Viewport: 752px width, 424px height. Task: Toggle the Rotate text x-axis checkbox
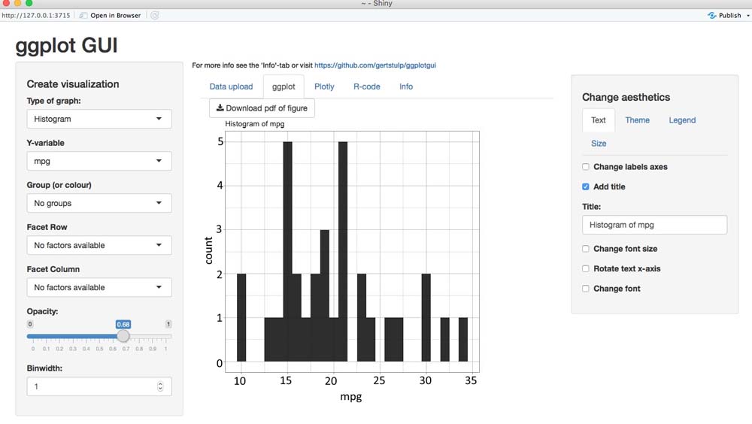tap(586, 268)
